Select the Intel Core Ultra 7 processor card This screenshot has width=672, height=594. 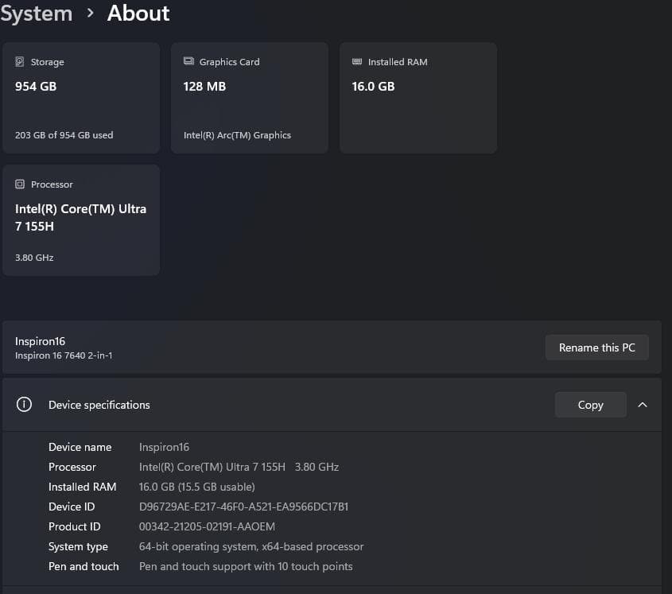[x=81, y=220]
